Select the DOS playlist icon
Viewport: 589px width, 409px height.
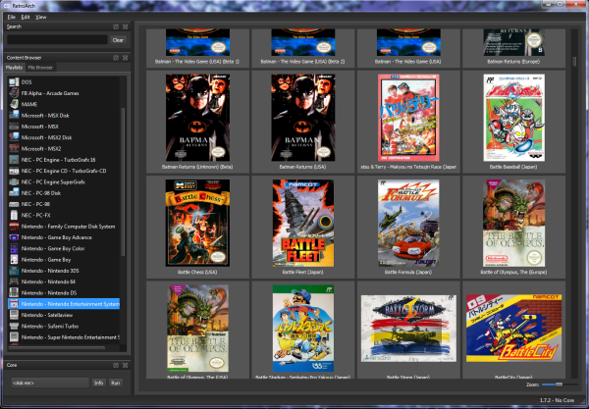pos(14,81)
